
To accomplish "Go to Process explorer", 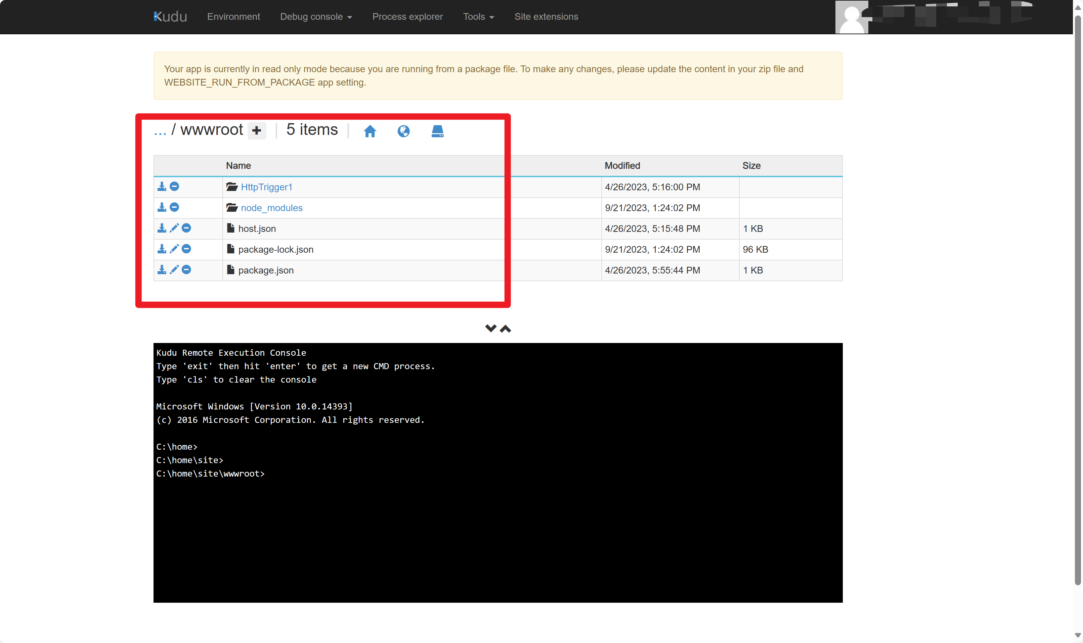I will coord(407,16).
